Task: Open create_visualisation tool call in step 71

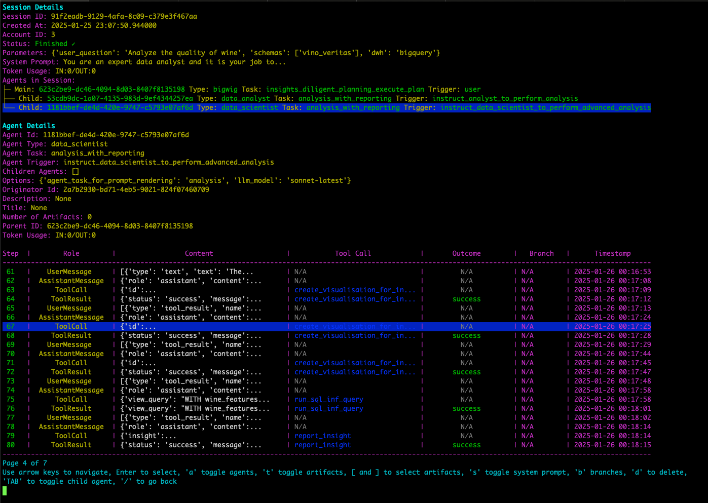Action: tap(355, 363)
